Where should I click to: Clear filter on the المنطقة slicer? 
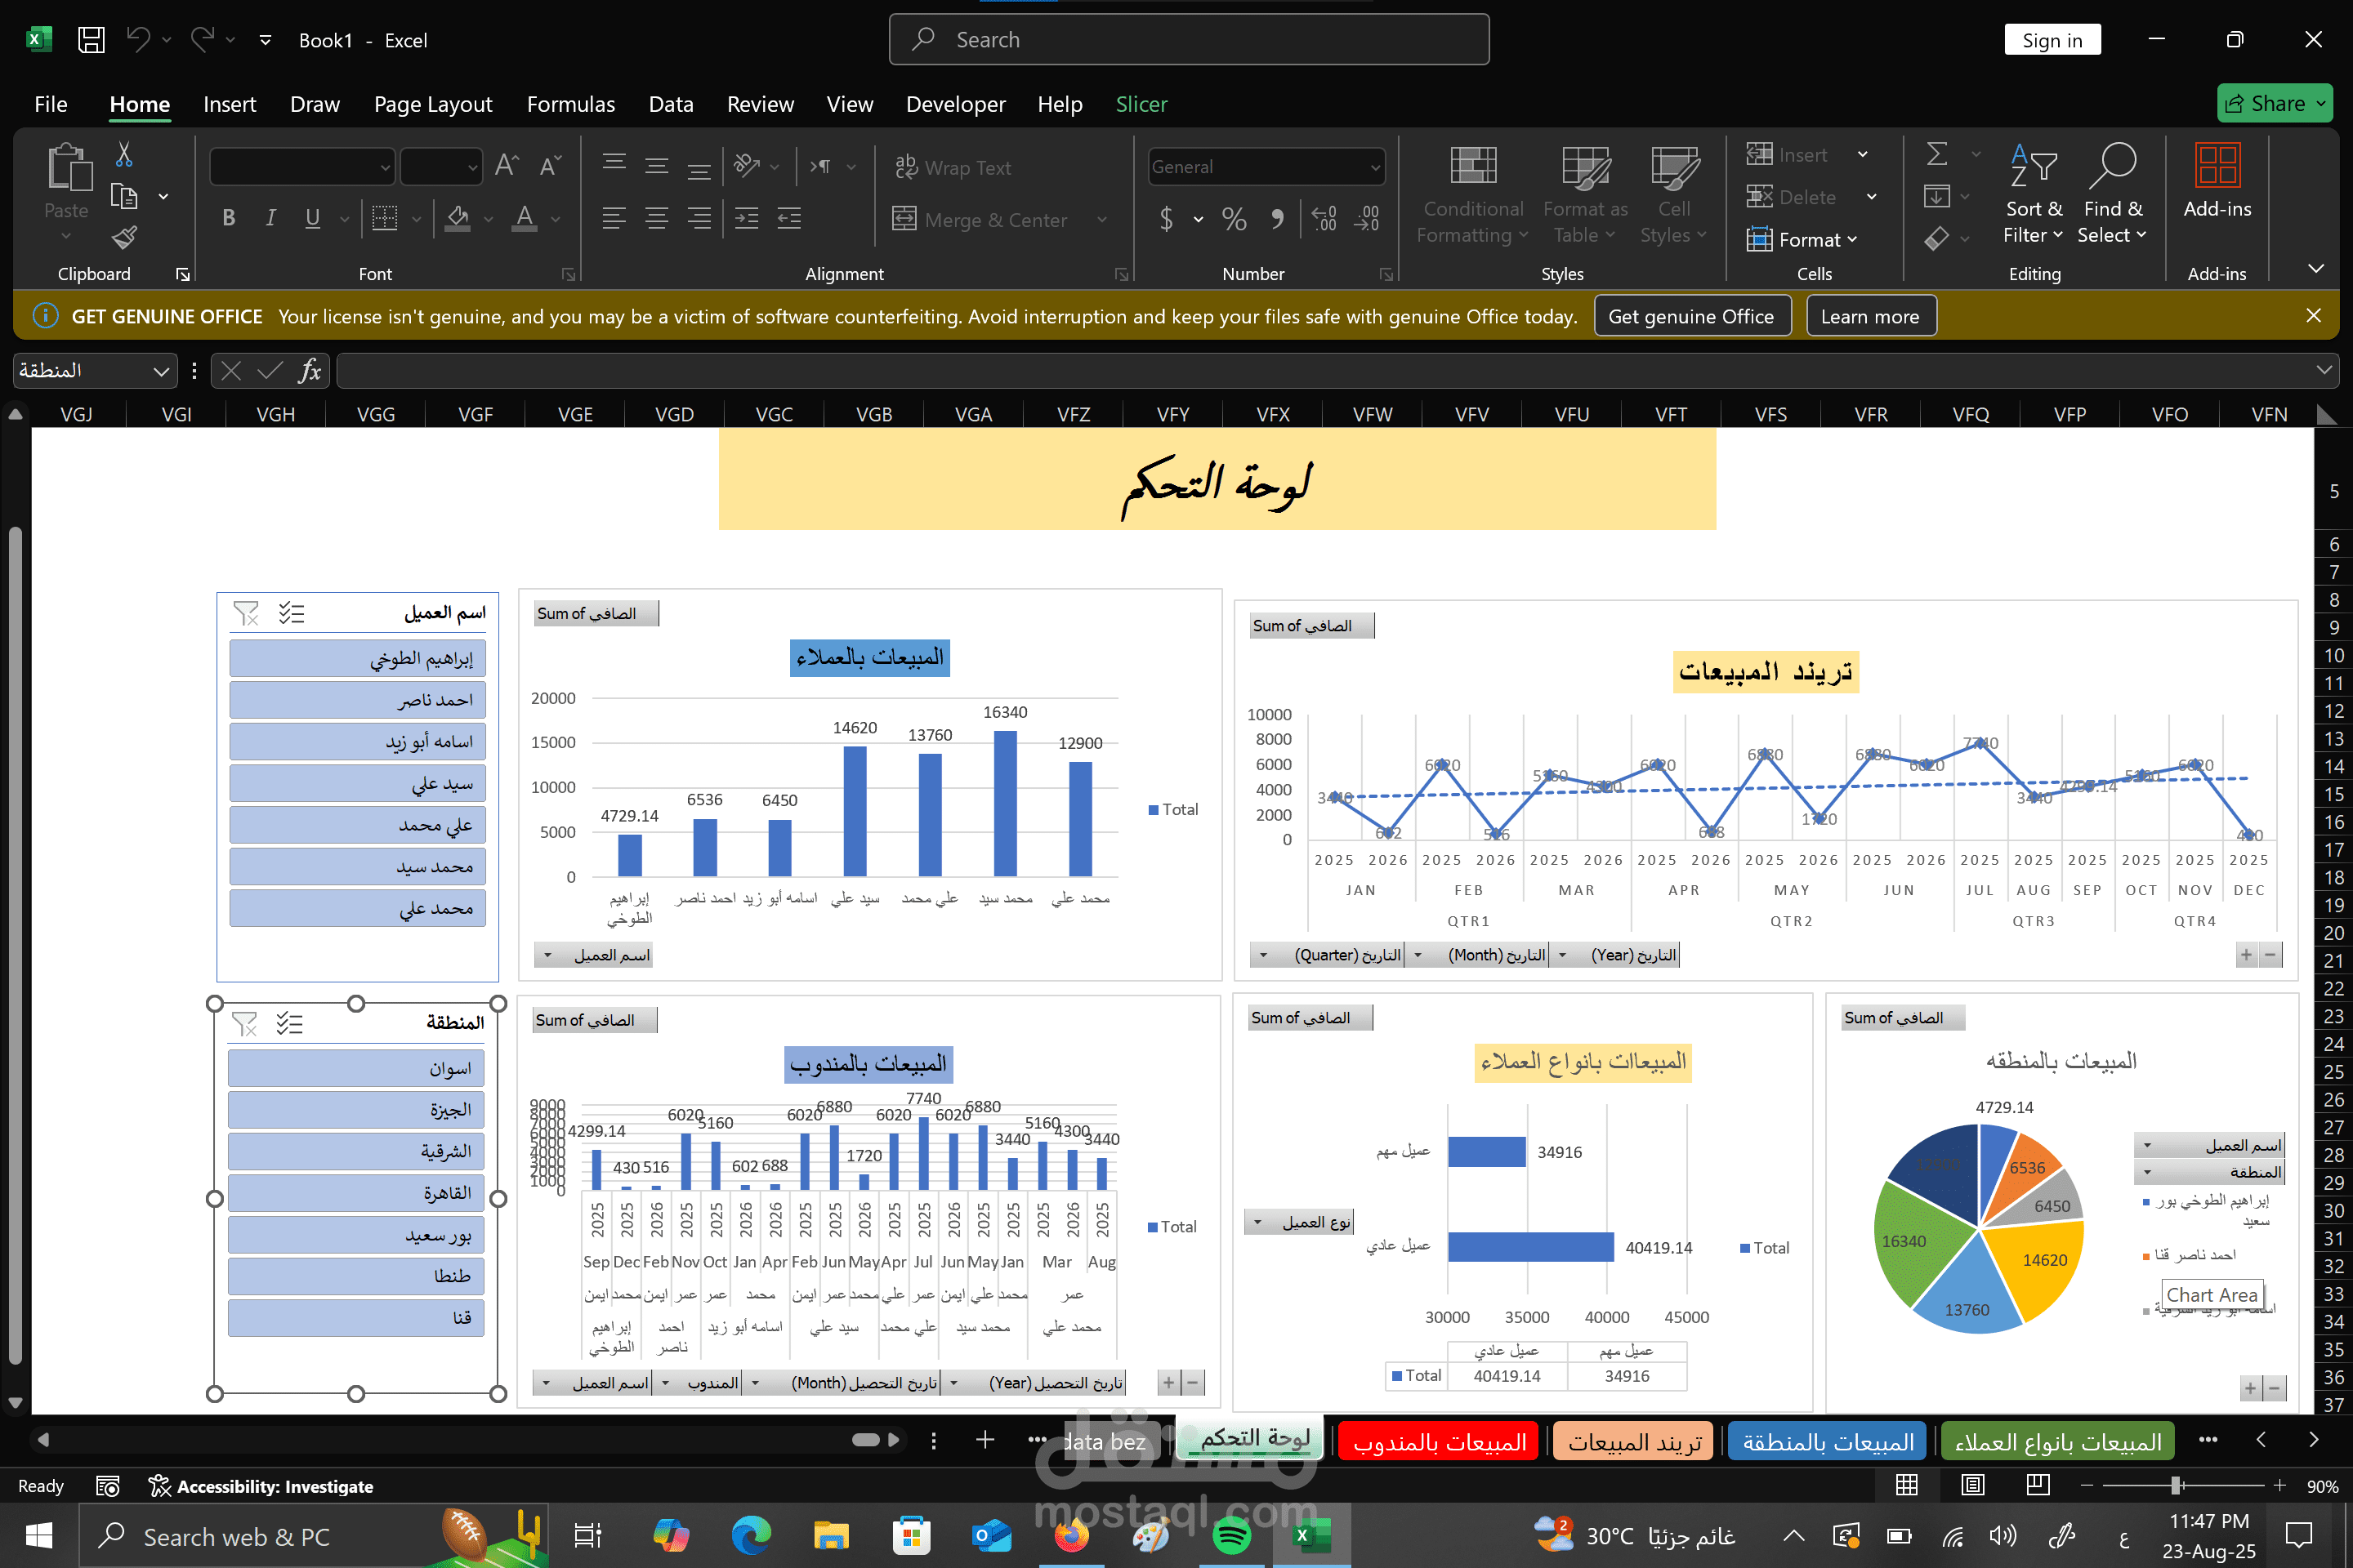(x=245, y=1023)
